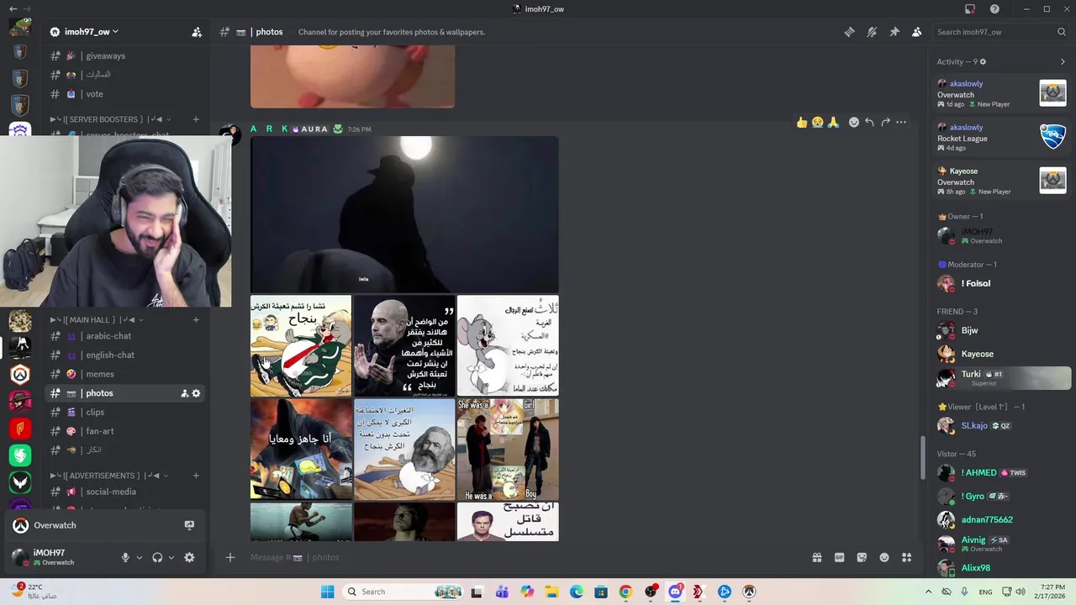Click Add Reaction smiley on message

click(854, 122)
